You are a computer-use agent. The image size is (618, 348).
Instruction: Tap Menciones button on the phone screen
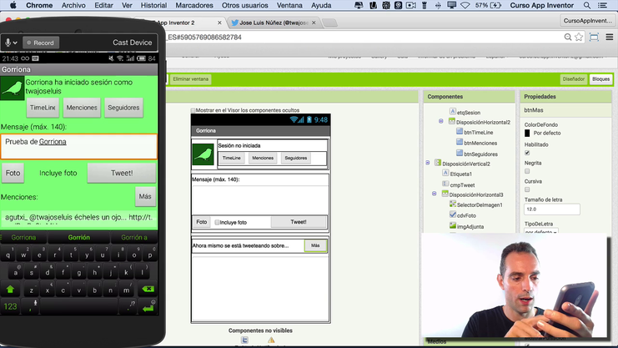[x=82, y=108]
